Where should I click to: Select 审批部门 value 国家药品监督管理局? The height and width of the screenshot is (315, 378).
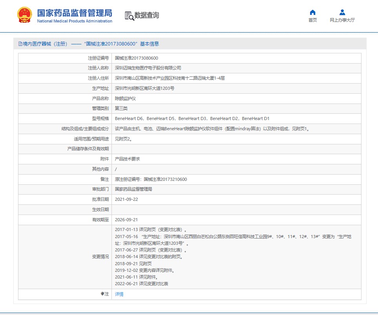[133, 189]
